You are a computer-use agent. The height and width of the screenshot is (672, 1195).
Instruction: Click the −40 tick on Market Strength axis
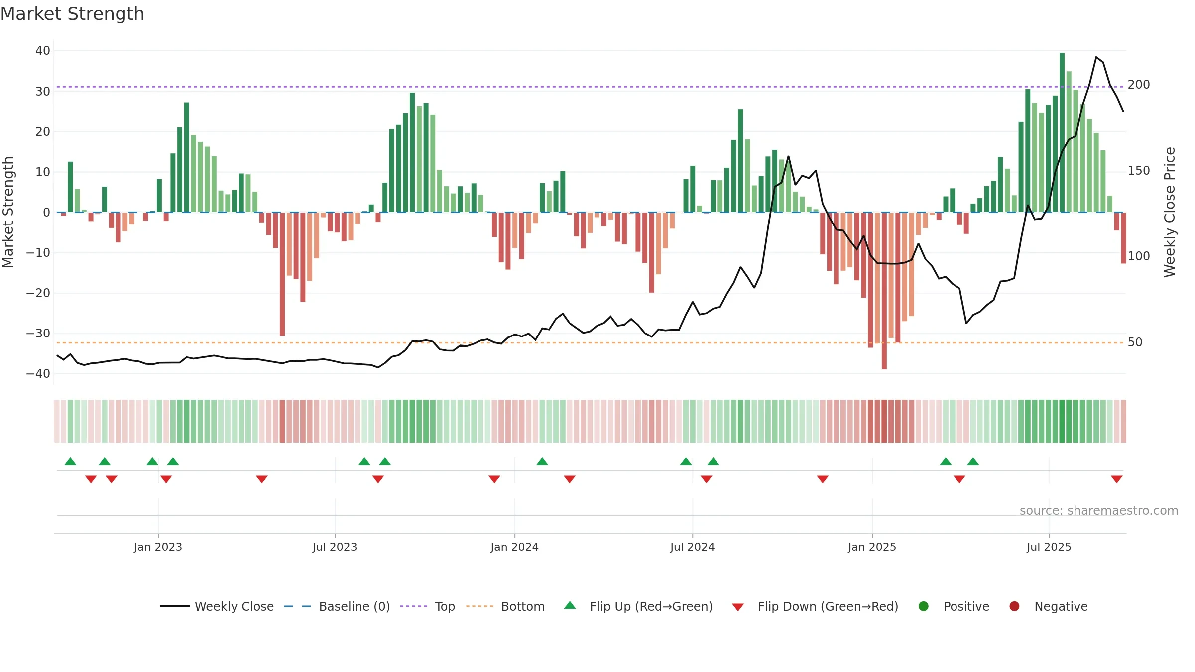pos(38,374)
